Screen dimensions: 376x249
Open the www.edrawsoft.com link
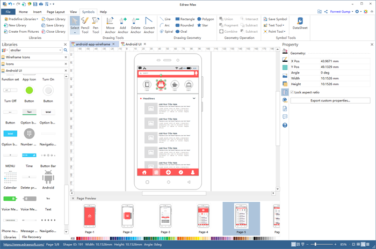click(21, 245)
